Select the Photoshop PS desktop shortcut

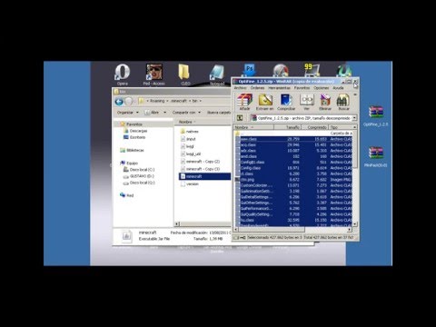pos(249,70)
